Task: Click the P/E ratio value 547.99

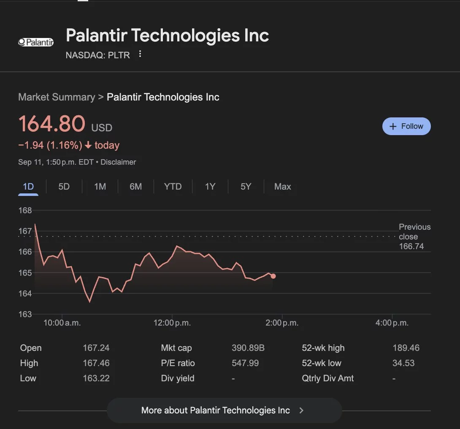Action: pos(245,363)
